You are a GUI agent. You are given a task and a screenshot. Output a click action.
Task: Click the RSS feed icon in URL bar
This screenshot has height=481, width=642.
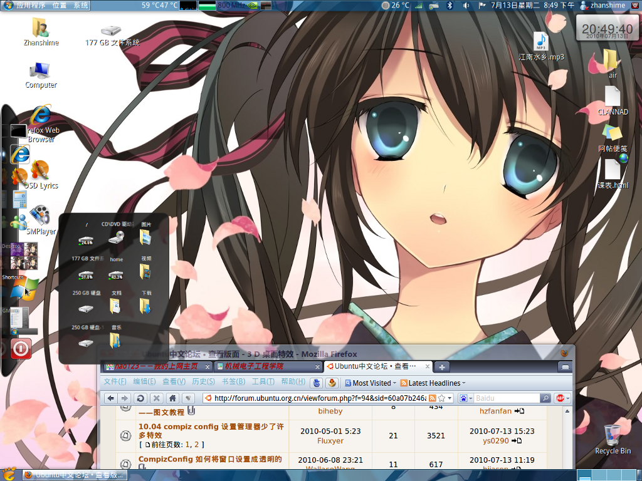coord(433,398)
